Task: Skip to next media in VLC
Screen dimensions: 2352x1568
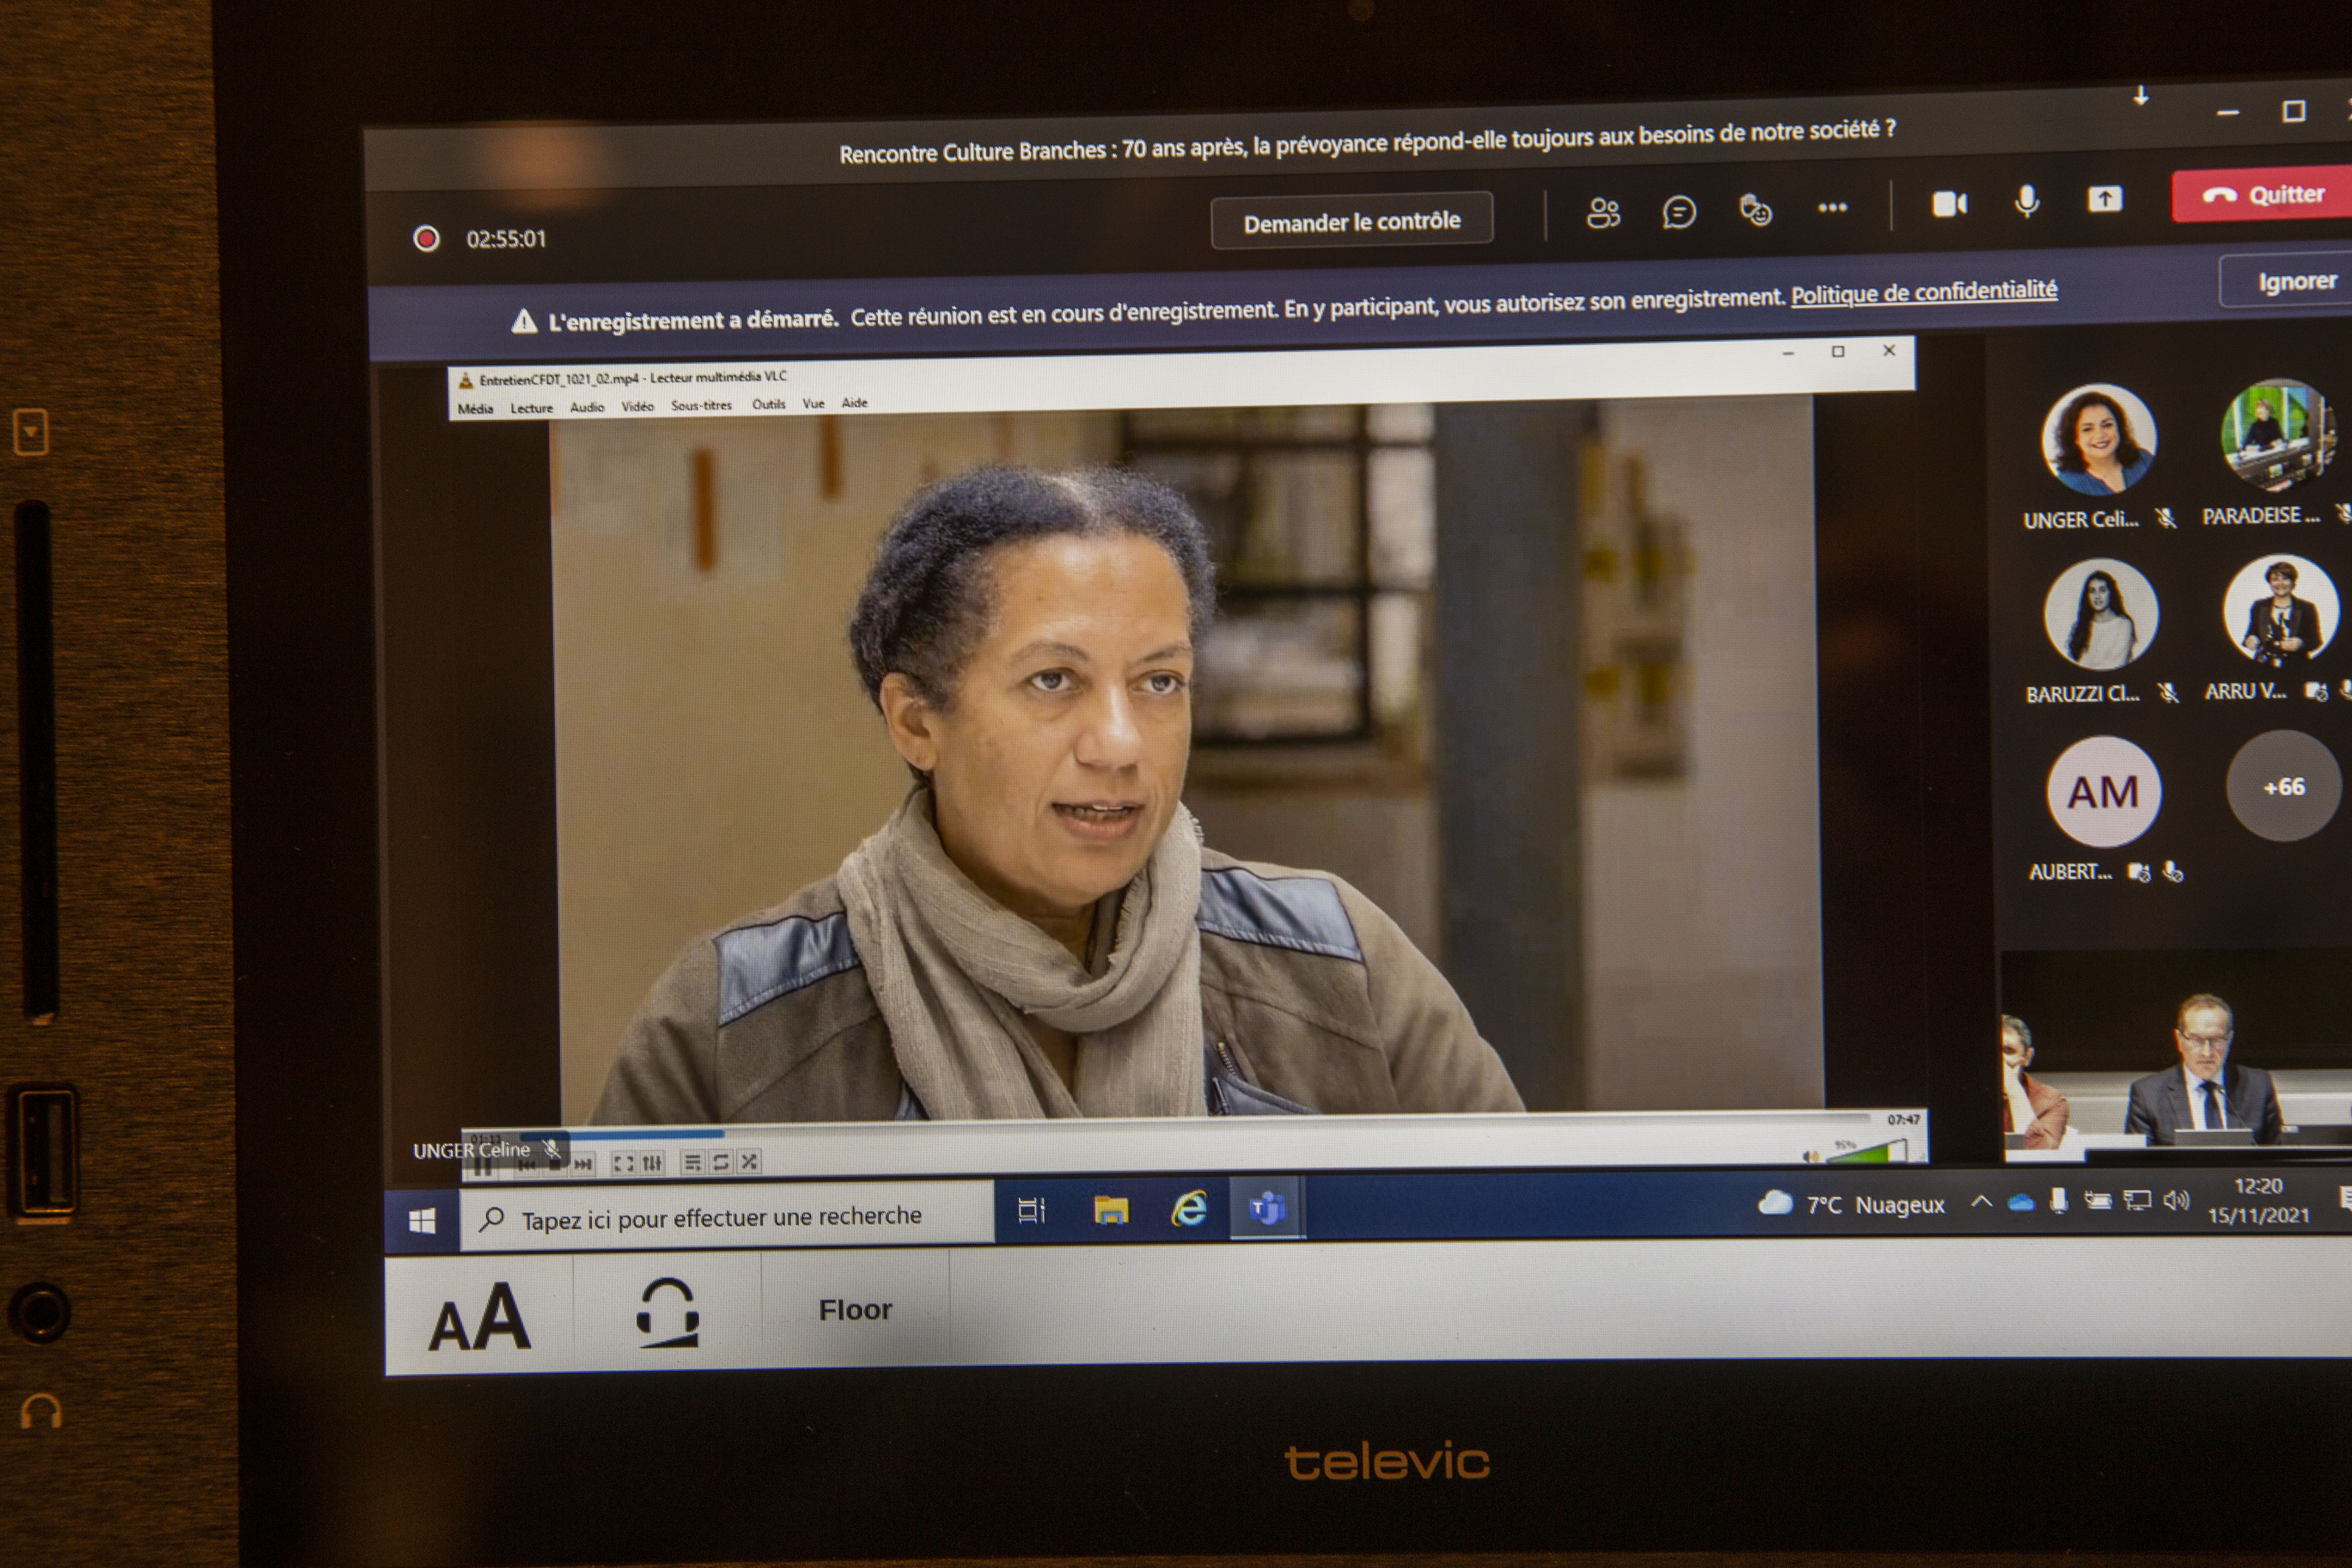Action: pyautogui.click(x=583, y=1164)
